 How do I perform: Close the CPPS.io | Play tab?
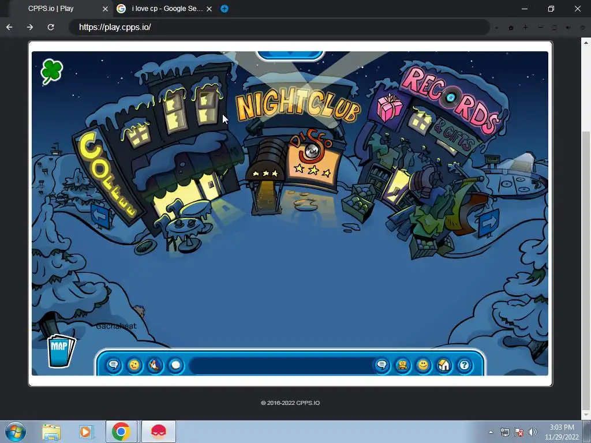105,9
